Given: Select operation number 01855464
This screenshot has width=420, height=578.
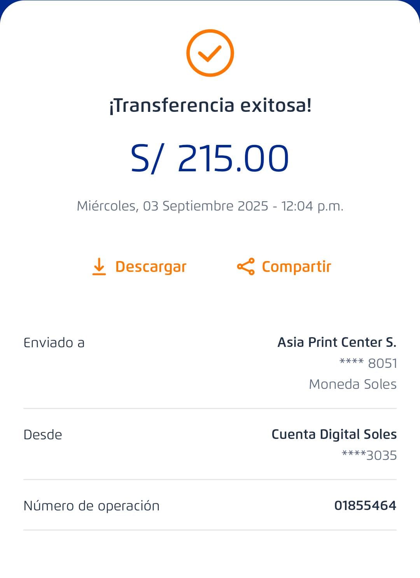Looking at the screenshot, I should point(365,505).
